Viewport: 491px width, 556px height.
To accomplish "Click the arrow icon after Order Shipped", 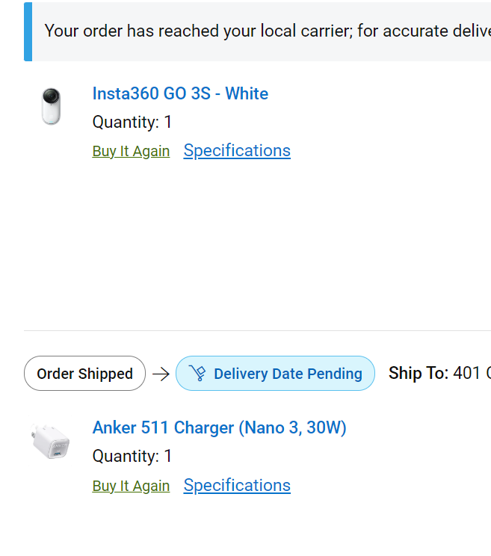I will coord(161,374).
